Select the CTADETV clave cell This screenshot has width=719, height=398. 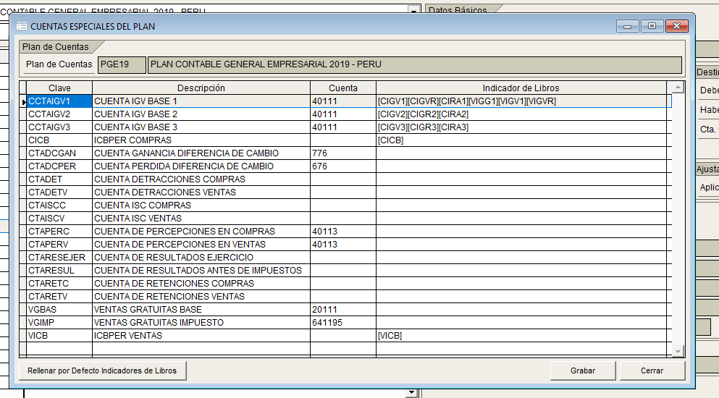click(x=59, y=192)
